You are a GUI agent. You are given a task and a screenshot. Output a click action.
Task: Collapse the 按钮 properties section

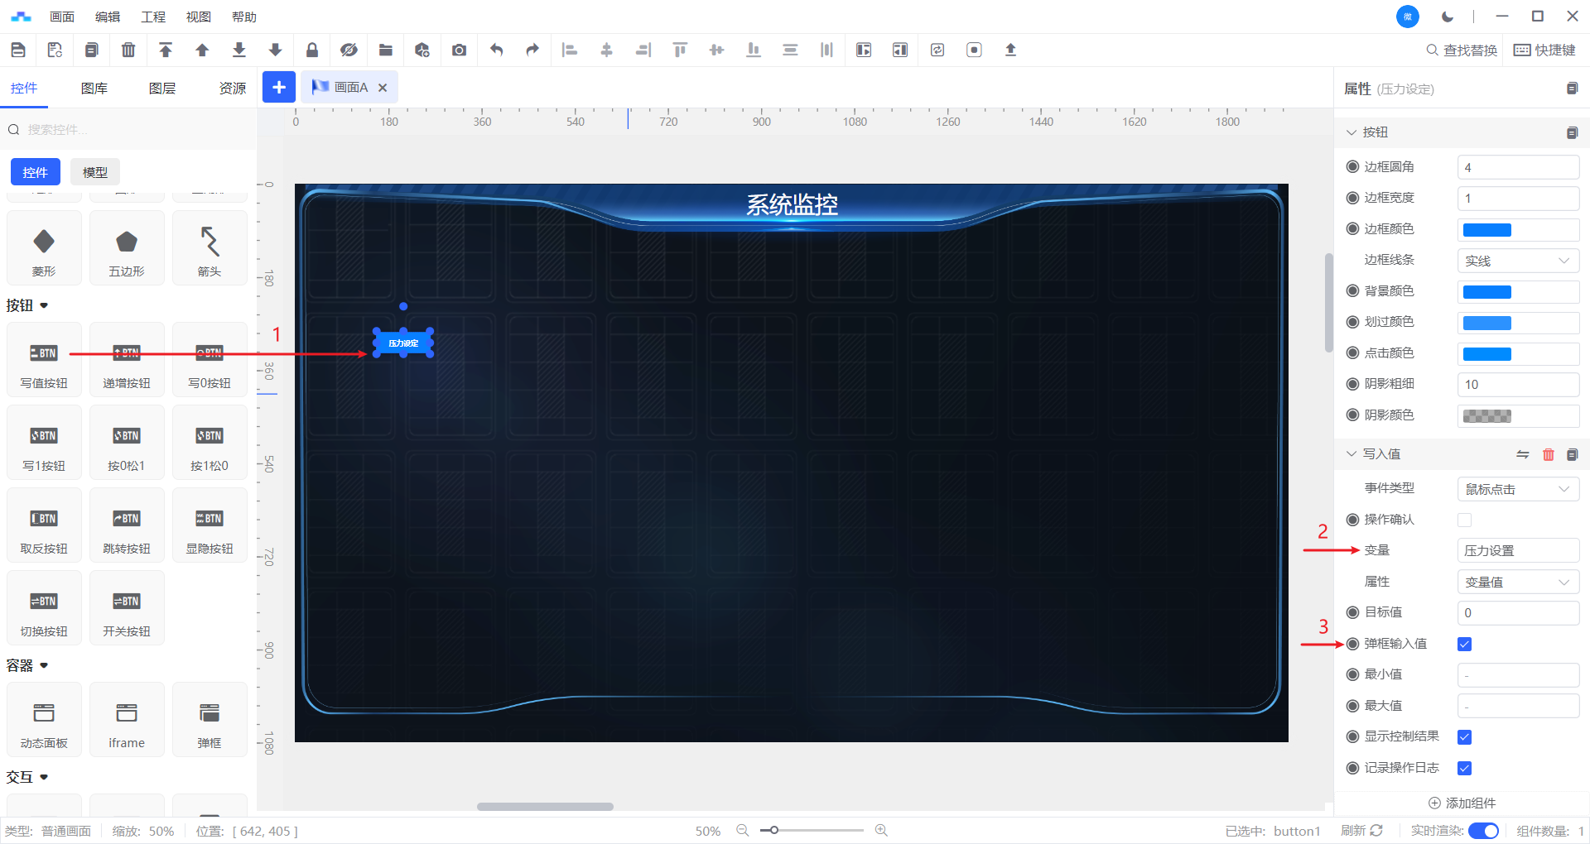pos(1351,132)
